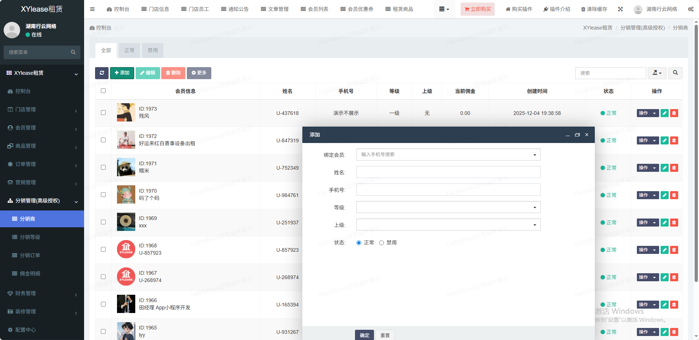Open the 绑定会员 member dropdown
Viewport: 699px width, 340px height.
448,155
